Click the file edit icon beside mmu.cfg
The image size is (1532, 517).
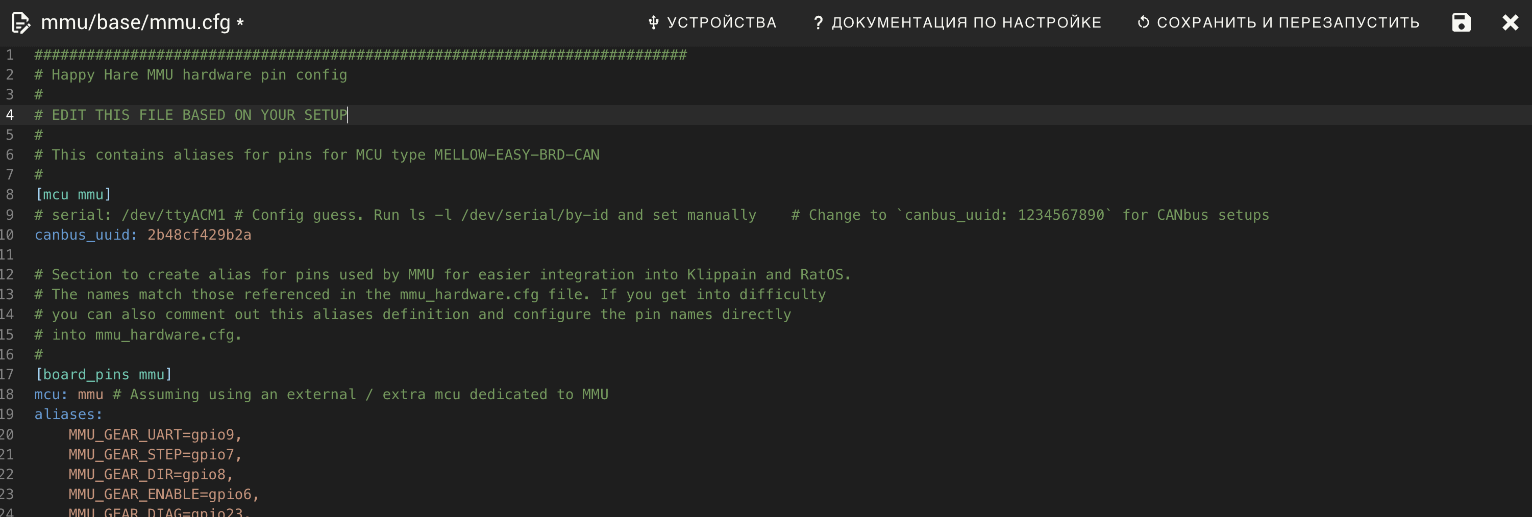[21, 22]
